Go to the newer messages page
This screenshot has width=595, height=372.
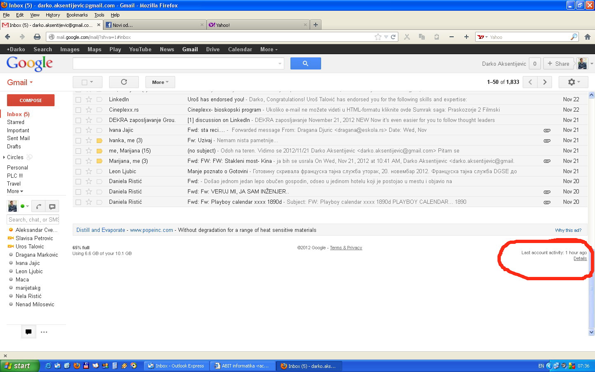[x=530, y=82]
